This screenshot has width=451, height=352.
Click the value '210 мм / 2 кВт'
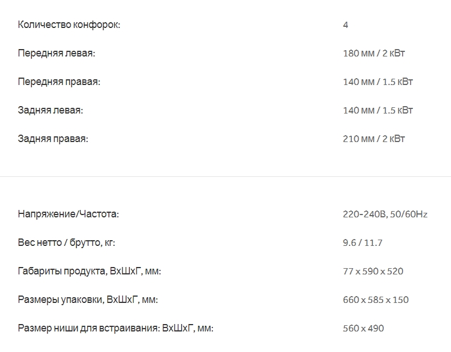click(374, 139)
